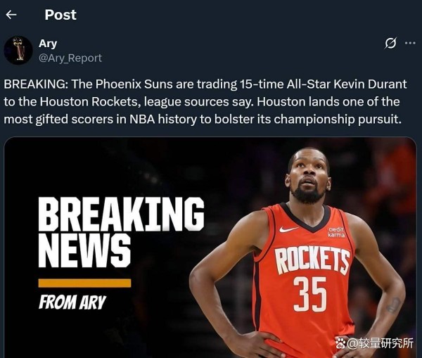Click the credit karma jersey patch
This screenshot has width=422, height=358.
[x=336, y=232]
